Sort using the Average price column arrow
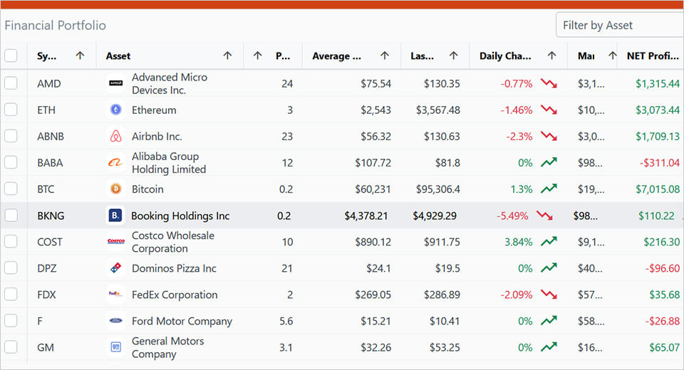 (385, 55)
